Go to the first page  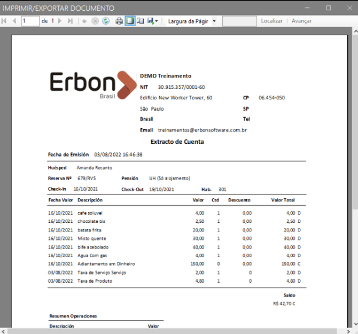4,21
